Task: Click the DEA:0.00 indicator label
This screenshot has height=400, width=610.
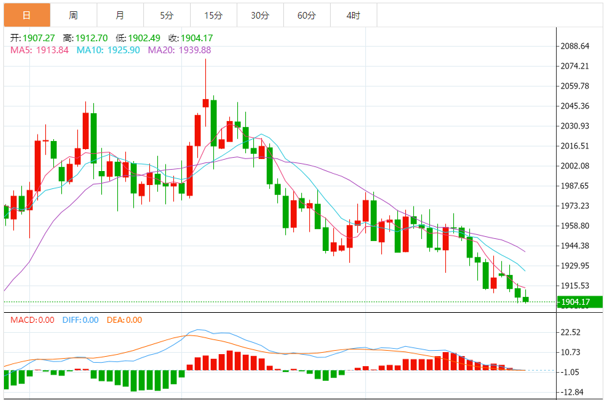Action: (125, 320)
